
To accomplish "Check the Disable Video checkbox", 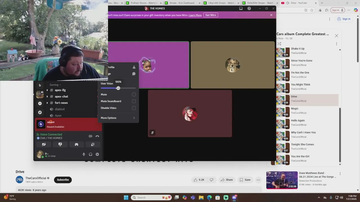I will pyautogui.click(x=134, y=108).
